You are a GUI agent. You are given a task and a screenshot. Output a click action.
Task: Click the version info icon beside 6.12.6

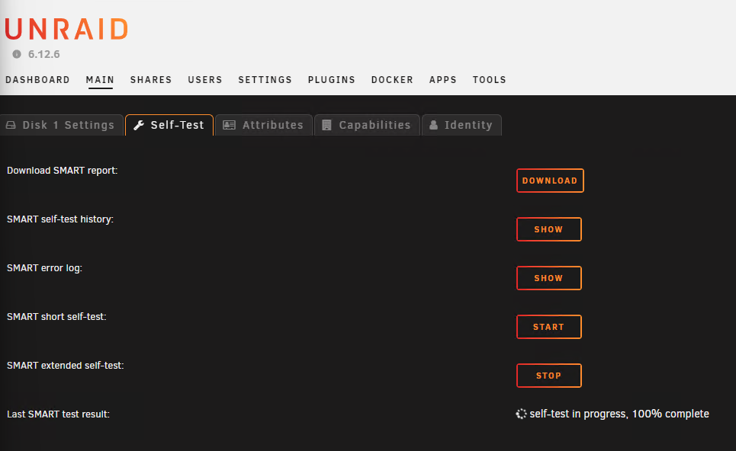17,54
